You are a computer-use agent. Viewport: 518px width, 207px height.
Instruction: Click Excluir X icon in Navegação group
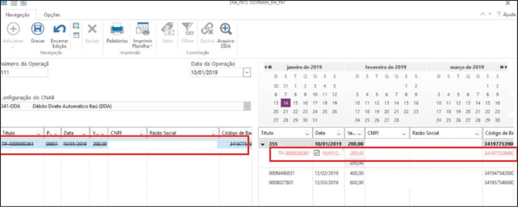click(x=92, y=29)
